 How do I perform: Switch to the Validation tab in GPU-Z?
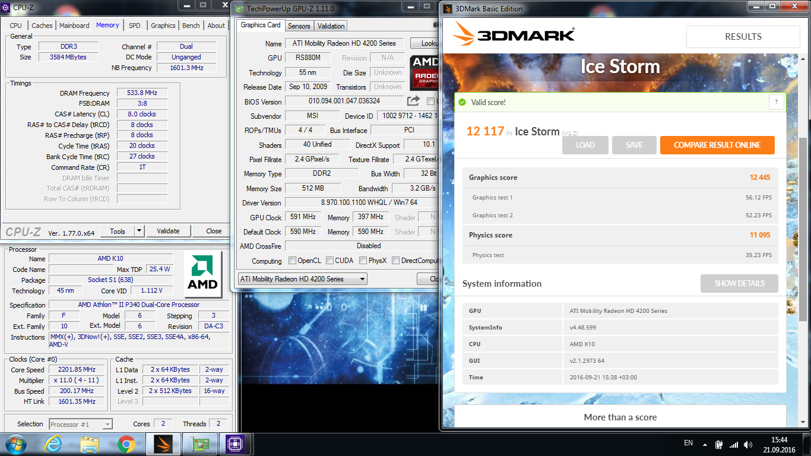pos(331,26)
